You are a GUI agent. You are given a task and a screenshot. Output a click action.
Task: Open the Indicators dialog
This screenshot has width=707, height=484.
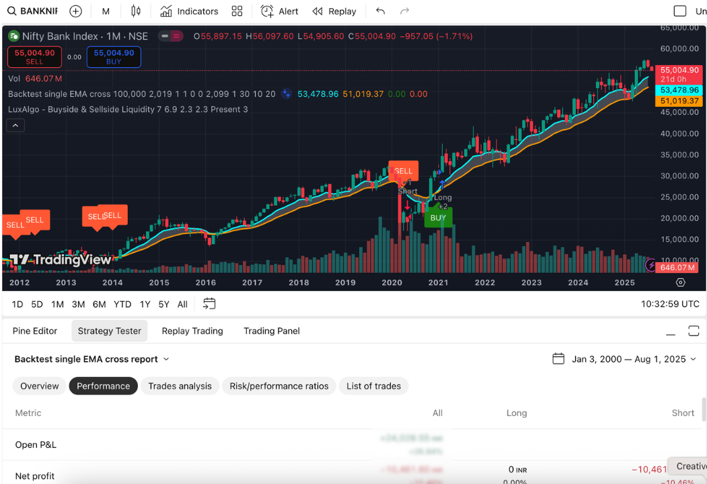click(x=189, y=11)
